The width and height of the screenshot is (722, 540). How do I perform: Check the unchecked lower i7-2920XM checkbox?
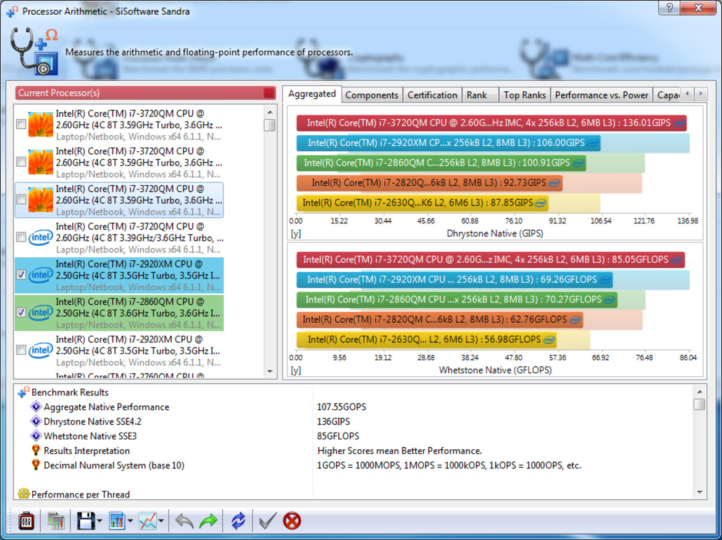coord(21,351)
